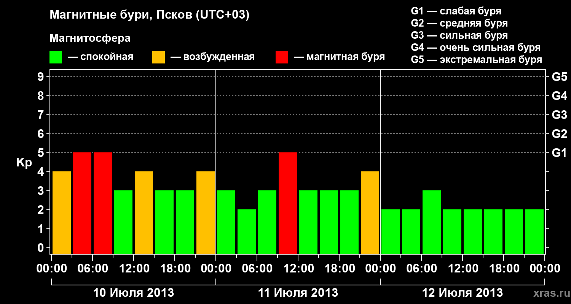The height and width of the screenshot is (304, 571).
Task: Click the 'G2' label on the right axis
Action: pyautogui.click(x=560, y=134)
